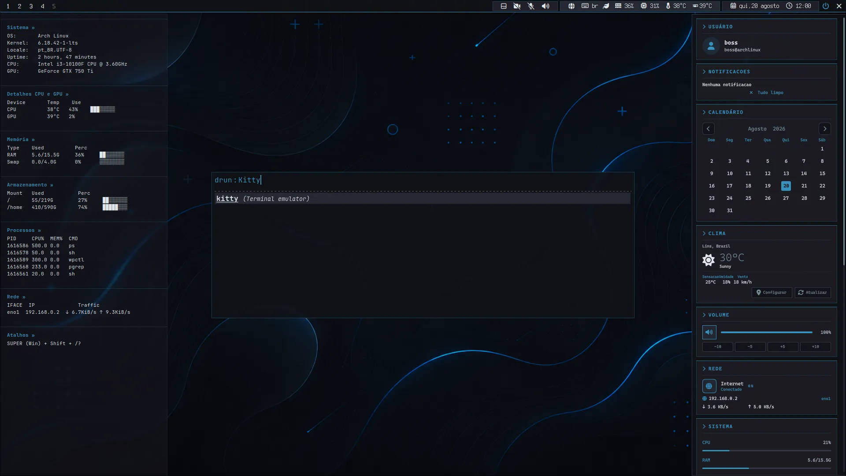Image resolution: width=846 pixels, height=476 pixels.
Task: Select day 1 in the calendar
Action: click(822, 149)
